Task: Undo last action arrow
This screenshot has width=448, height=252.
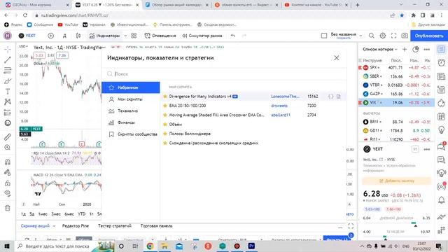Action: point(233,36)
